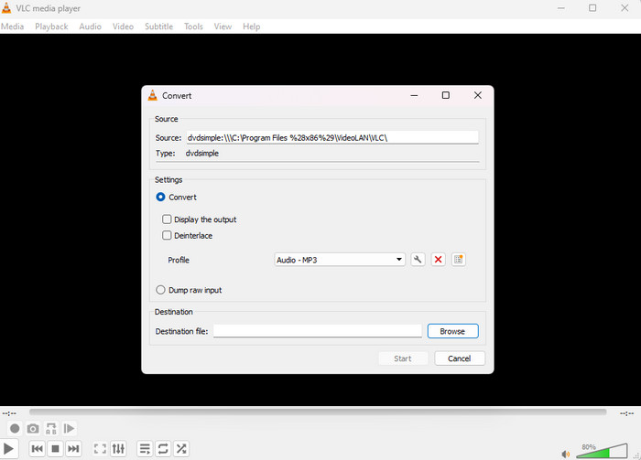641x460 pixels.
Task: Delete selected profile with the red X
Action: (438, 260)
